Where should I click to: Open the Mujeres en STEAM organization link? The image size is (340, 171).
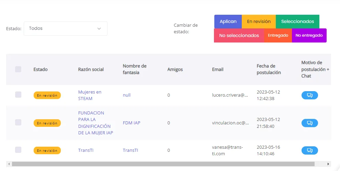click(90, 95)
